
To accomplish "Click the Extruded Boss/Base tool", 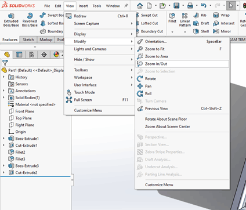I will click(11, 20).
